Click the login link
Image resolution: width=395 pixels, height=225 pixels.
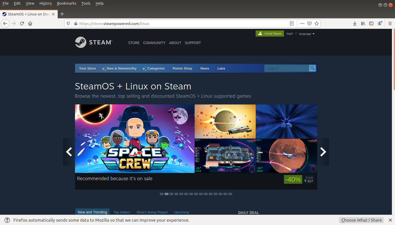point(290,34)
